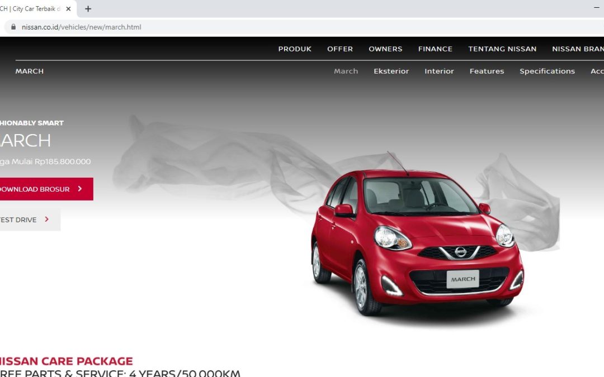Go to the Interior section
This screenshot has width=604, height=377.
pyautogui.click(x=439, y=71)
